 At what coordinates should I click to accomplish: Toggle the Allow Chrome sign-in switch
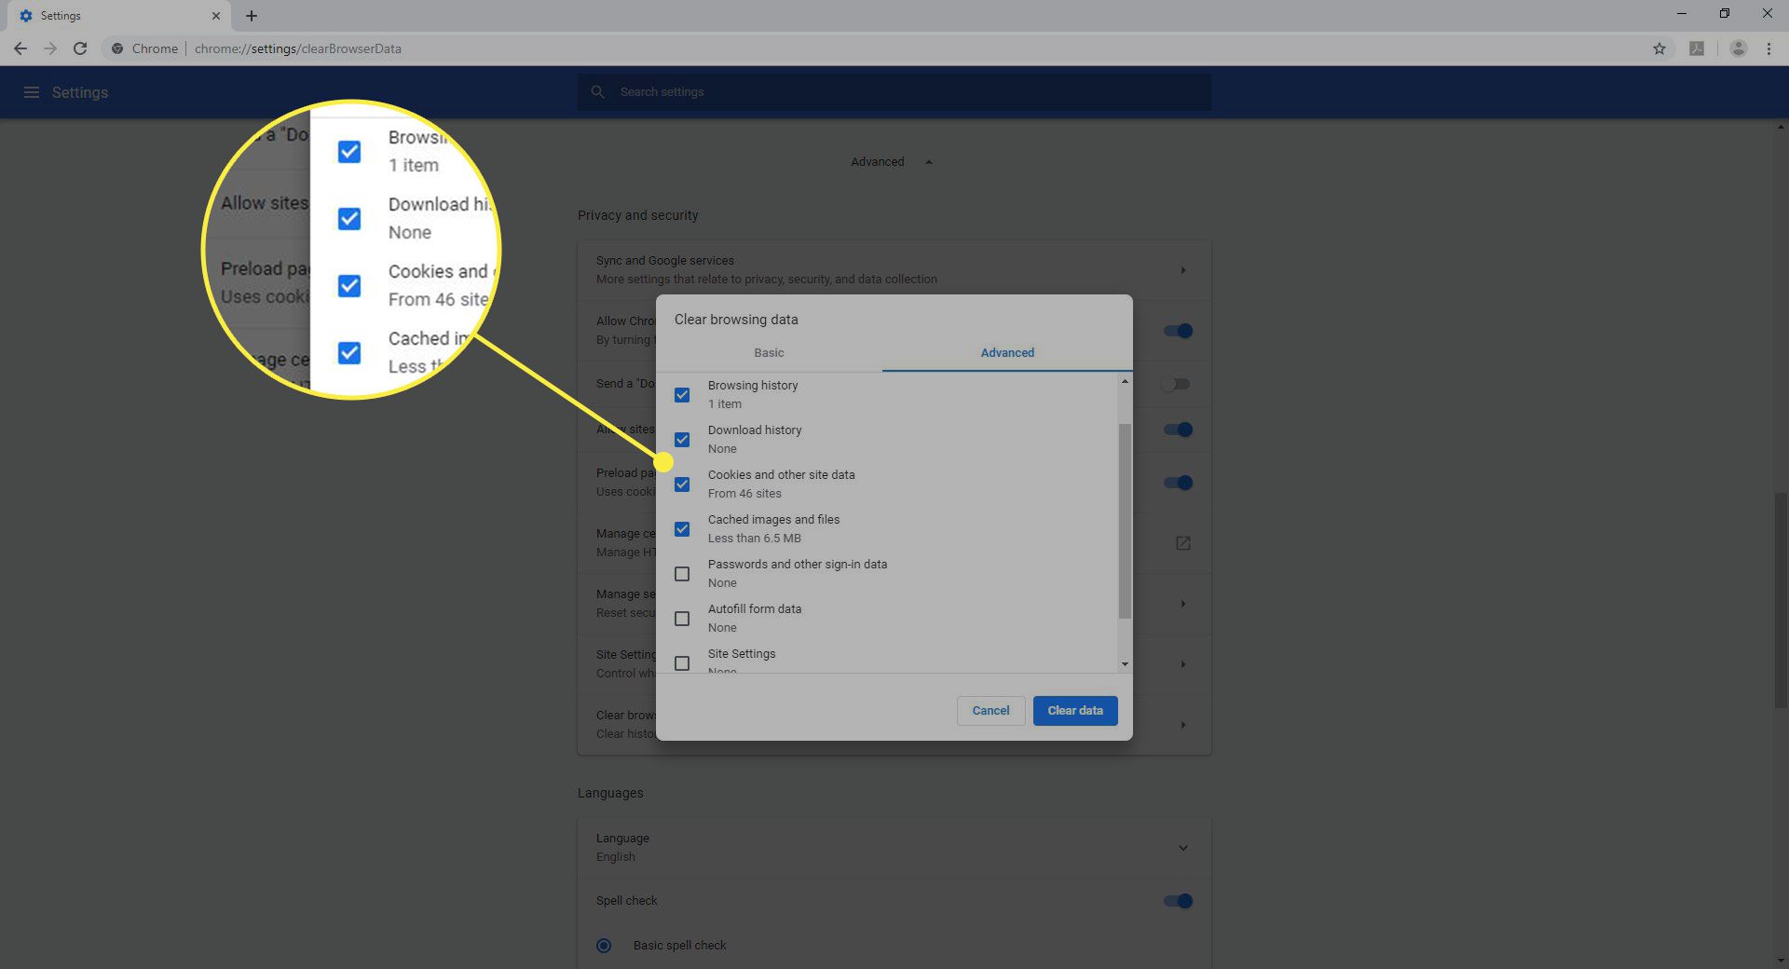click(x=1178, y=331)
